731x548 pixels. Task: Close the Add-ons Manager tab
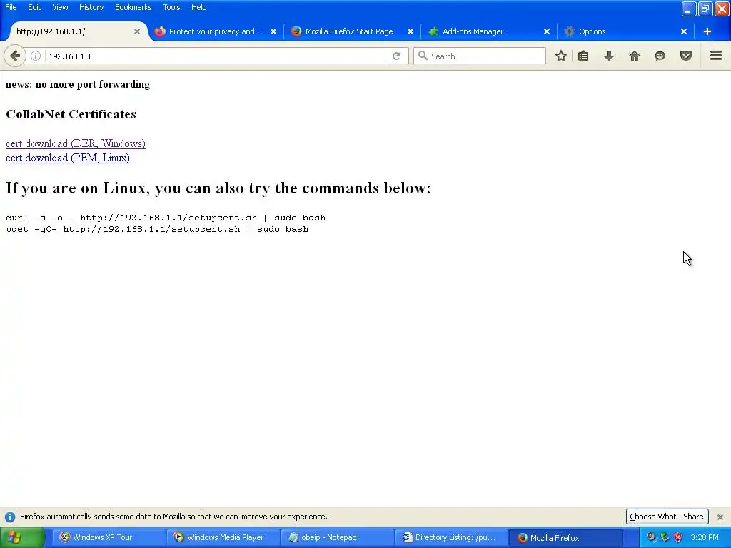(x=547, y=31)
